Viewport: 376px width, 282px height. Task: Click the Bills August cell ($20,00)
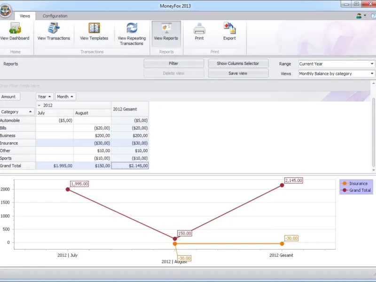pos(92,128)
